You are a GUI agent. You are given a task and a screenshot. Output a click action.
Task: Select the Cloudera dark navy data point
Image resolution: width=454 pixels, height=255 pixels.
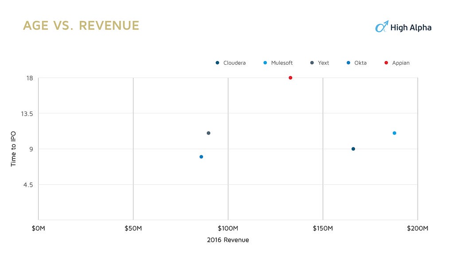coord(353,149)
